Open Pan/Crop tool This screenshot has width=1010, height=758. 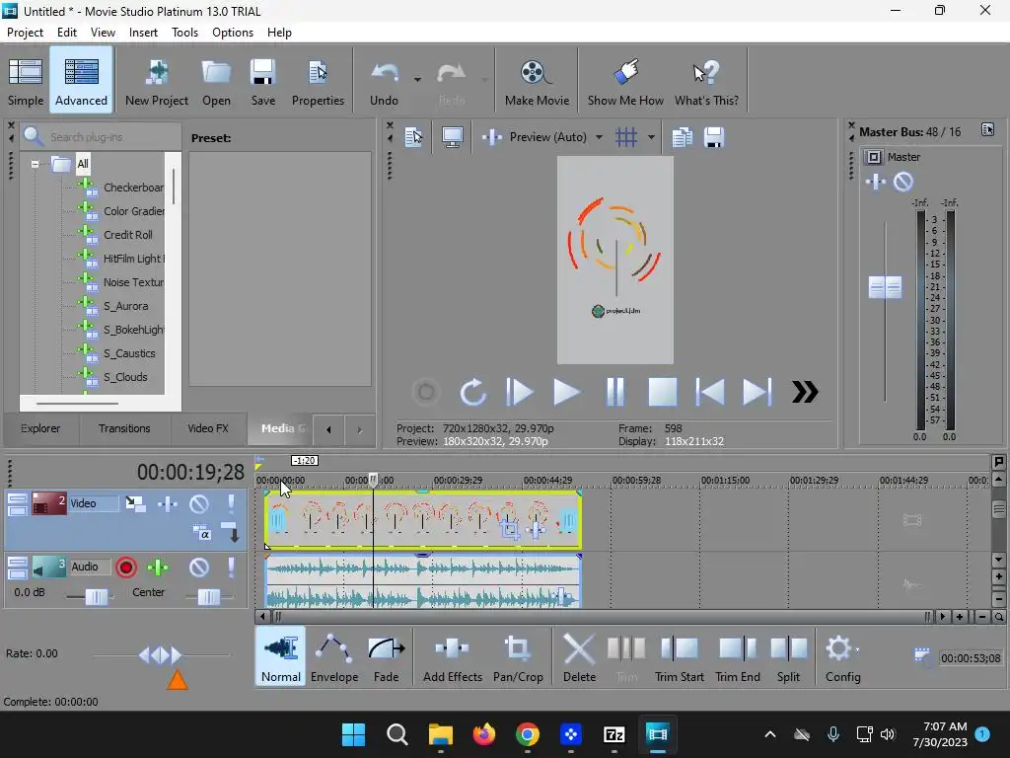(518, 656)
